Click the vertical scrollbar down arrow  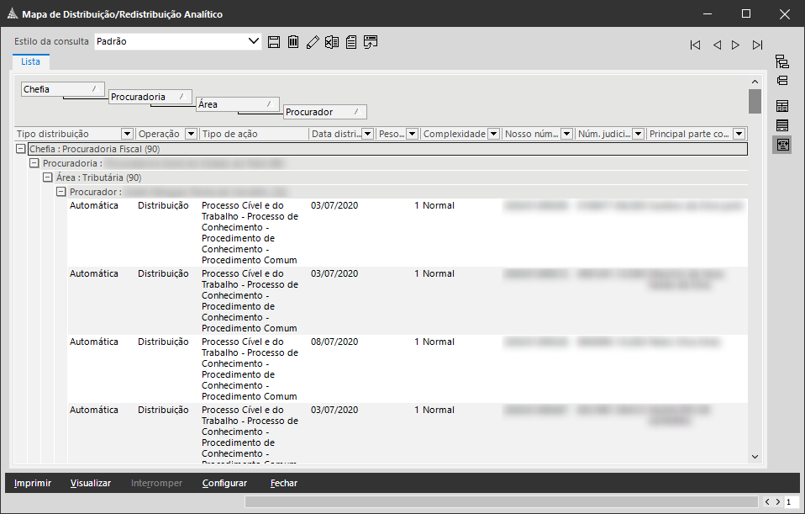point(755,456)
